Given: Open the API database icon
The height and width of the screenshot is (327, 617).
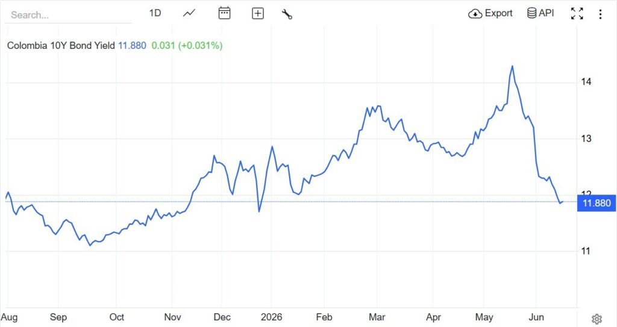Looking at the screenshot, I should tap(531, 13).
